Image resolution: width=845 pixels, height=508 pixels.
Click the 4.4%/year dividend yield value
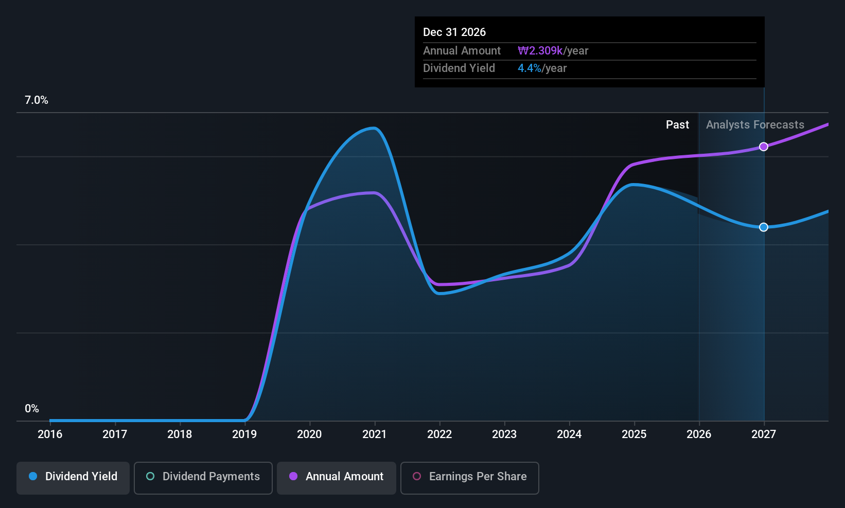[x=542, y=68]
